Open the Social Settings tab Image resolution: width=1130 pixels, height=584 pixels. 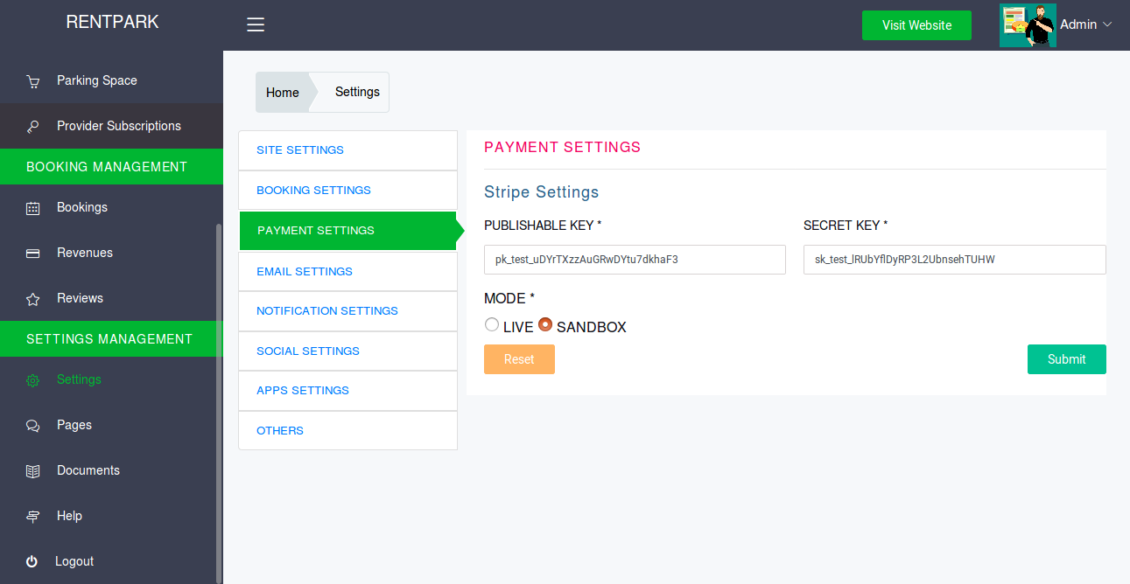click(347, 351)
